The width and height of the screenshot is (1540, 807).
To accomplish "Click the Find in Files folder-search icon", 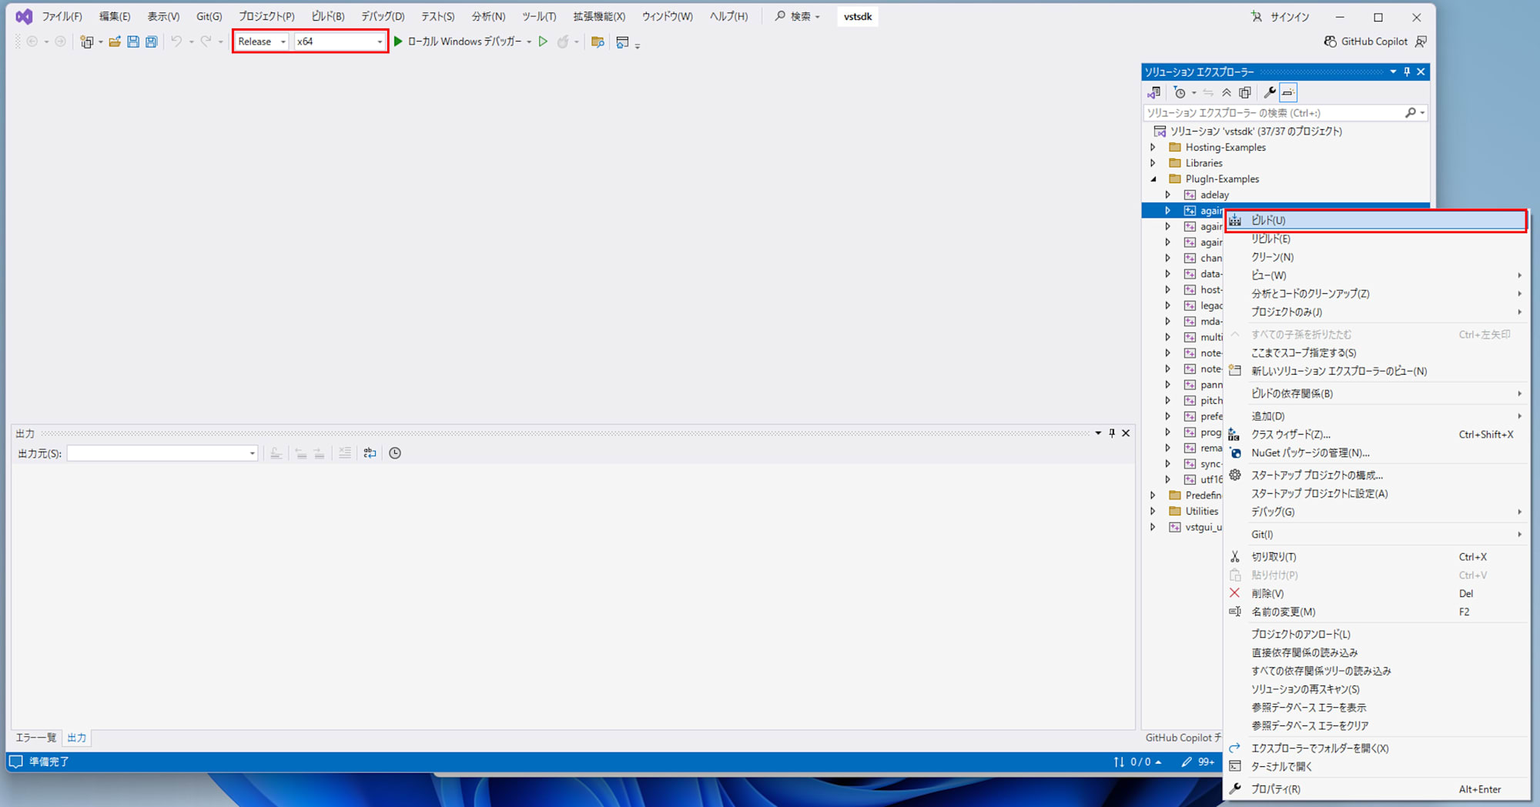I will [x=598, y=42].
